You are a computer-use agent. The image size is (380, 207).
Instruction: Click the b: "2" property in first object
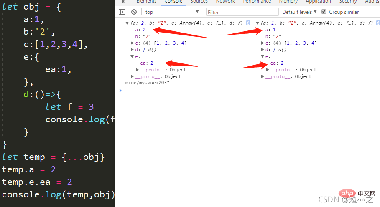pyautogui.click(x=143, y=36)
